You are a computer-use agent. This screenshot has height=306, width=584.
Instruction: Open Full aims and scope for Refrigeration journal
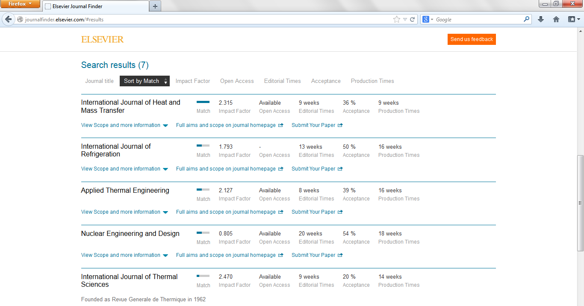pyautogui.click(x=226, y=169)
